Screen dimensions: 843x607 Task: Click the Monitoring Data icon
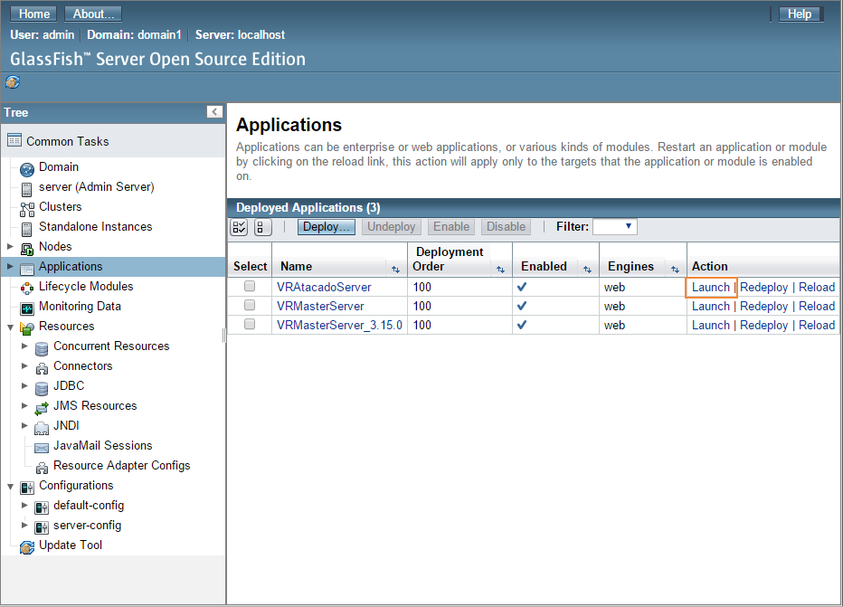[27, 308]
